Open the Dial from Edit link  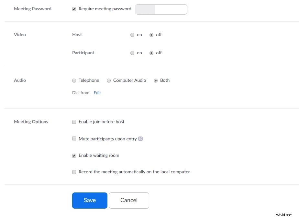[x=97, y=93]
